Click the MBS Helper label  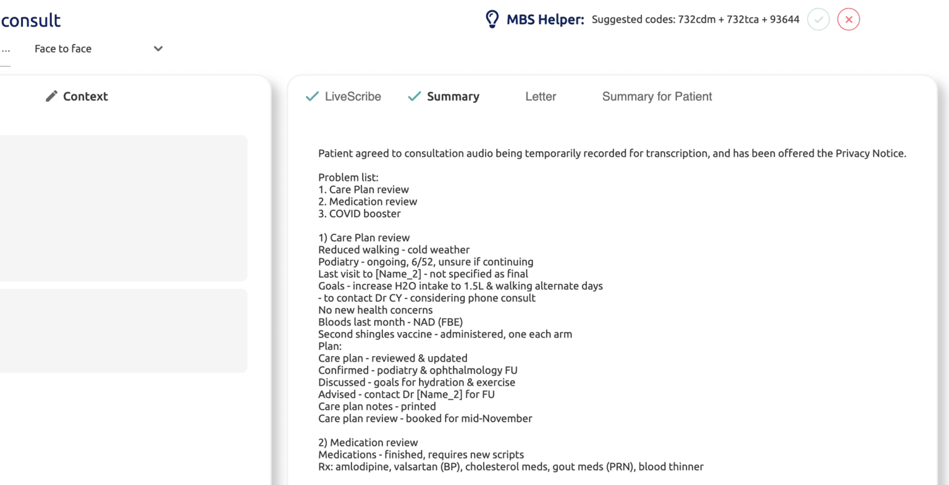(x=545, y=20)
